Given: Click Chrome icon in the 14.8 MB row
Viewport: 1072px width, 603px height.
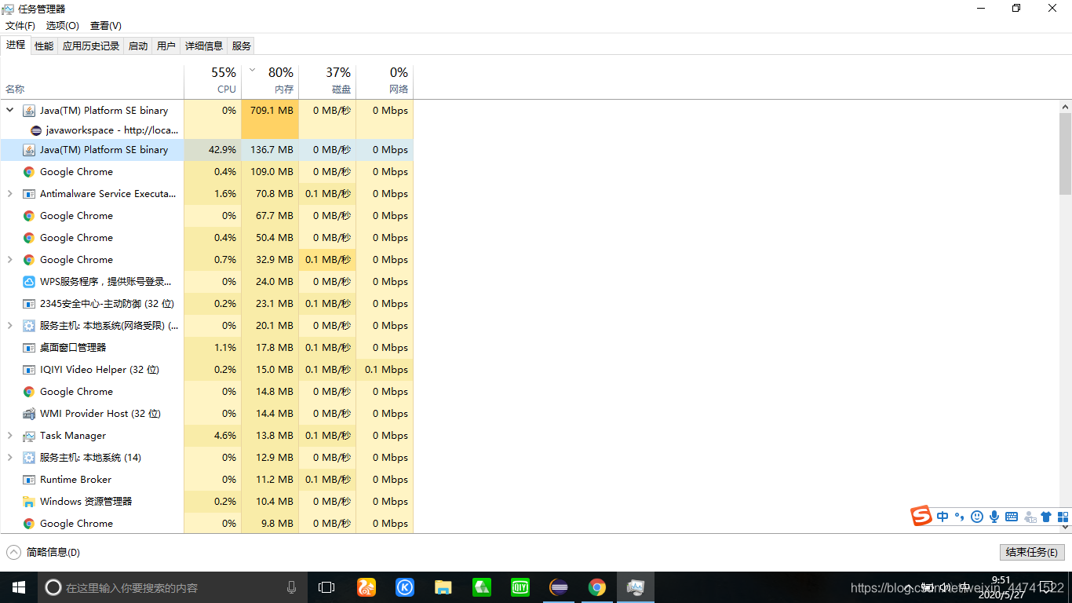Looking at the screenshot, I should pos(29,392).
